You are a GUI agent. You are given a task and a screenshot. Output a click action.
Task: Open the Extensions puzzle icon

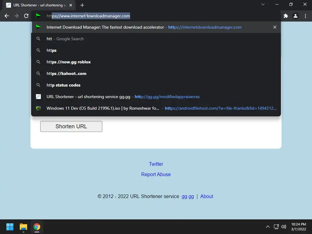coord(286,16)
